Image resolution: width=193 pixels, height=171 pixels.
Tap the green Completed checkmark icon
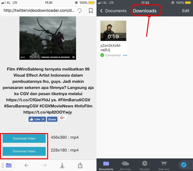tap(102, 55)
